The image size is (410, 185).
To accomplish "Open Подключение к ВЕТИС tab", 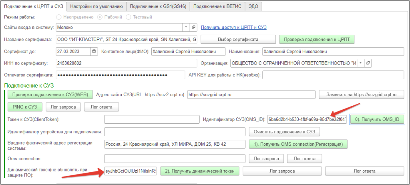I will pos(217,6).
